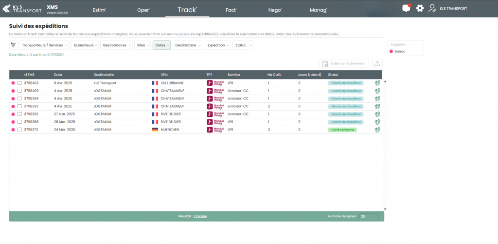Click the export upload icon
Screen dimensions: 498x244
(x=377, y=64)
